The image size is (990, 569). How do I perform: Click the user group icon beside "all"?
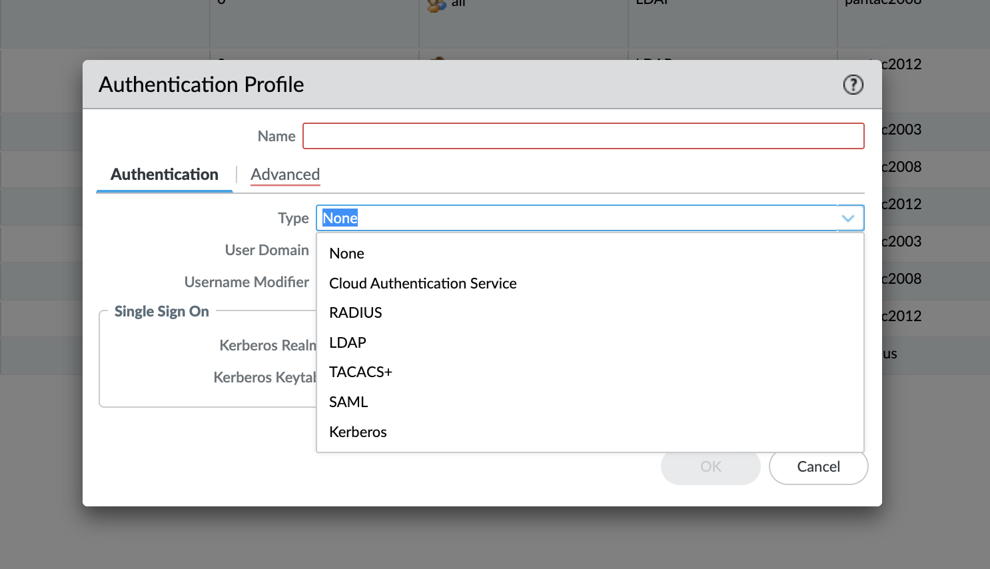pos(436,5)
